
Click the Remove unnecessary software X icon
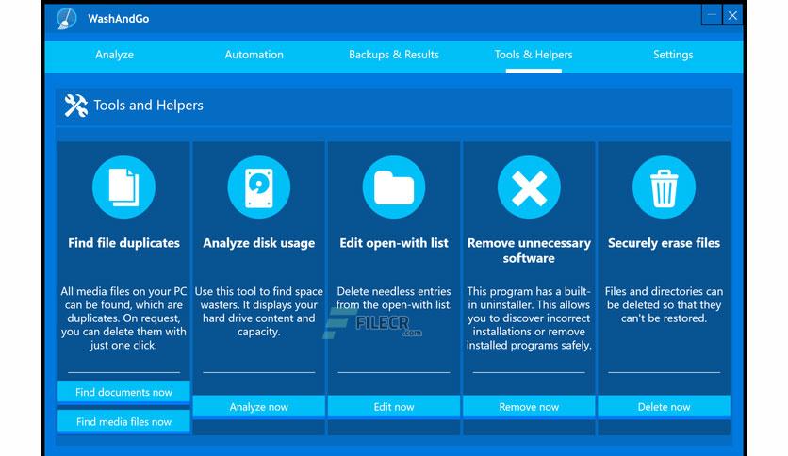[529, 187]
